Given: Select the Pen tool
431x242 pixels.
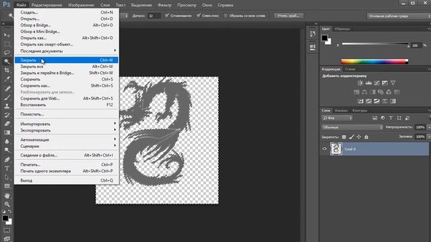Looking at the screenshot, I should click(x=7, y=159).
